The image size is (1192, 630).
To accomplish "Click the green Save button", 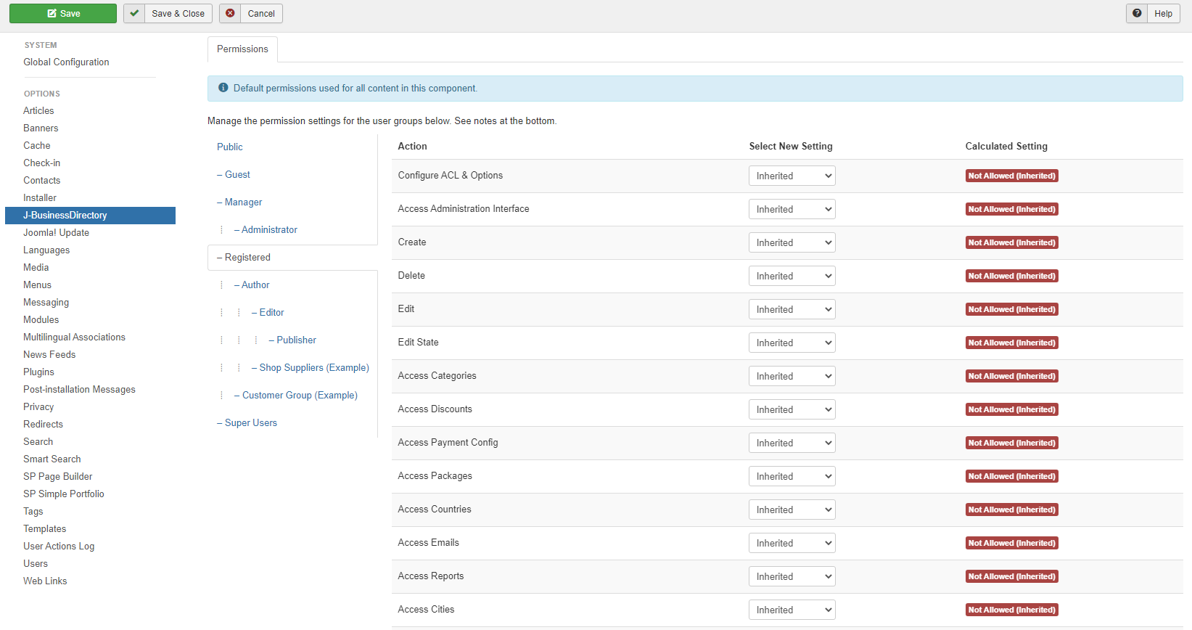I will 63,13.
